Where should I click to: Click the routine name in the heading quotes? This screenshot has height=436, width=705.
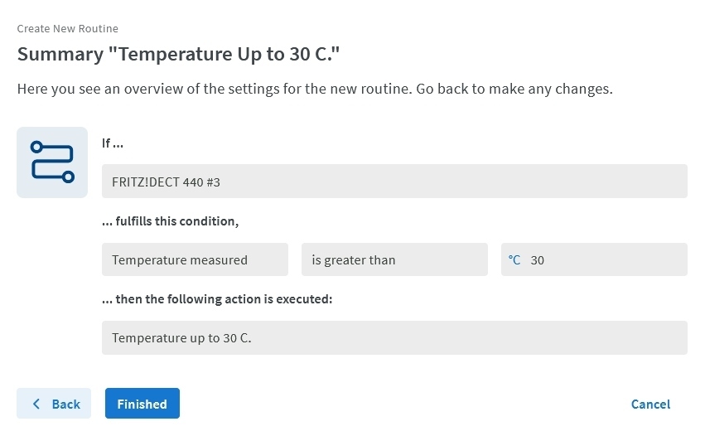229,55
